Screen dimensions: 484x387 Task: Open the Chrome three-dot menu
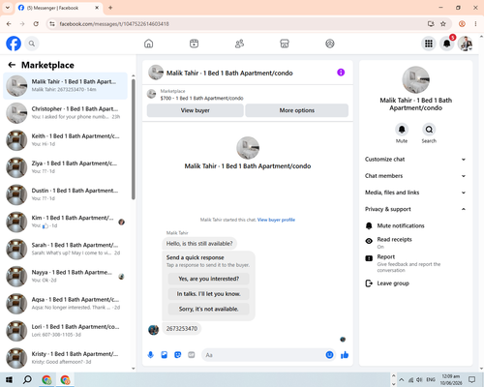[x=475, y=24]
